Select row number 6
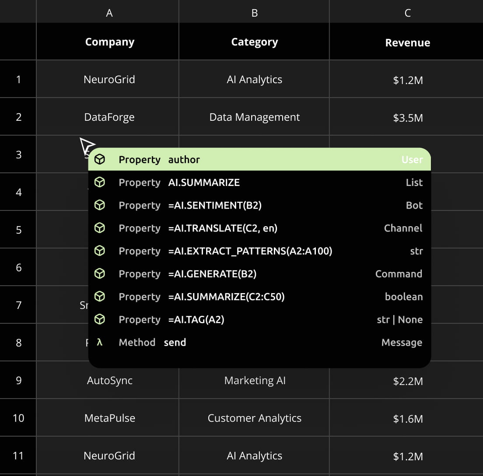The width and height of the screenshot is (483, 476). coord(18,267)
